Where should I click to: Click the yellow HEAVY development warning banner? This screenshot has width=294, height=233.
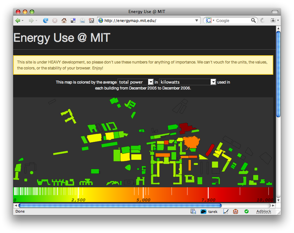click(143, 65)
